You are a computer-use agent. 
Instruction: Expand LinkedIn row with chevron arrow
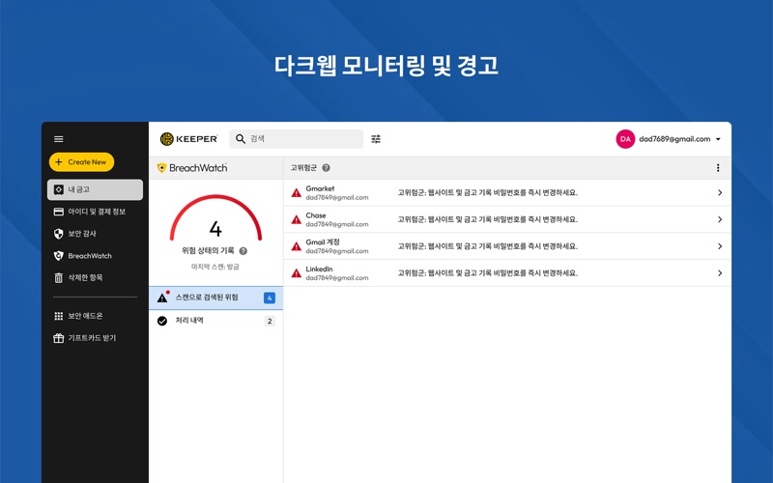click(720, 273)
